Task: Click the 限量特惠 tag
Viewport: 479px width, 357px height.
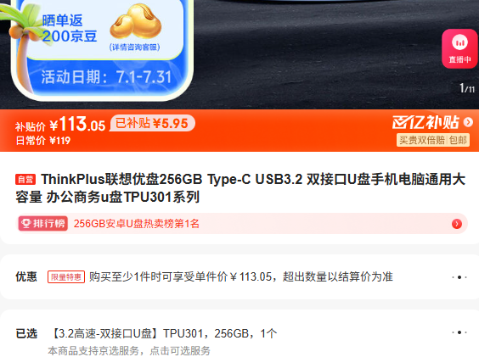Action: [66, 277]
